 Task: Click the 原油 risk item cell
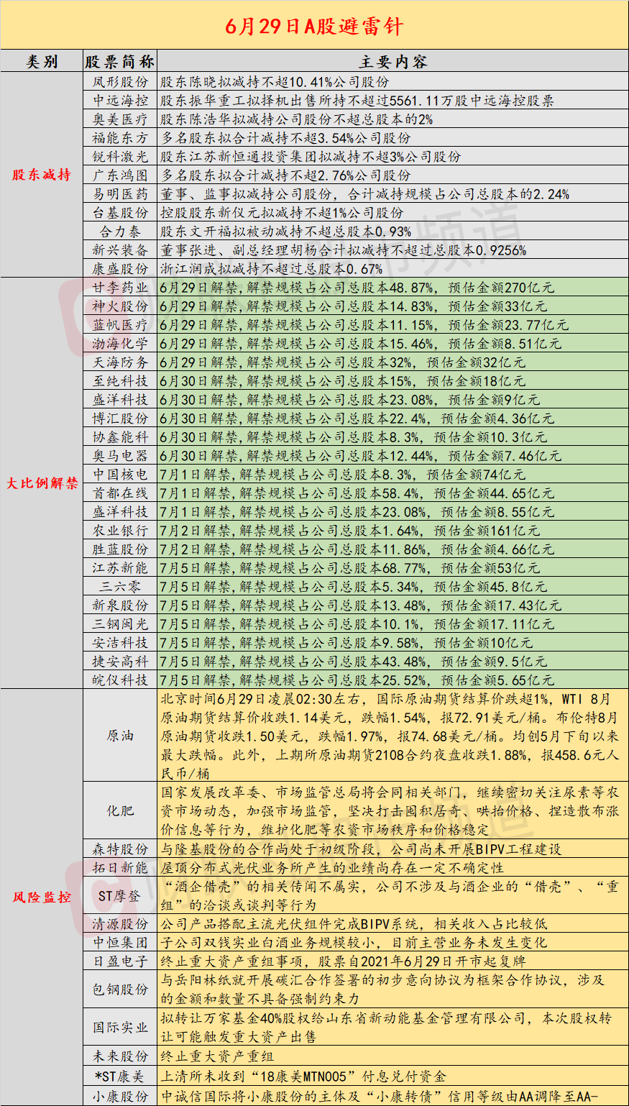(x=120, y=736)
